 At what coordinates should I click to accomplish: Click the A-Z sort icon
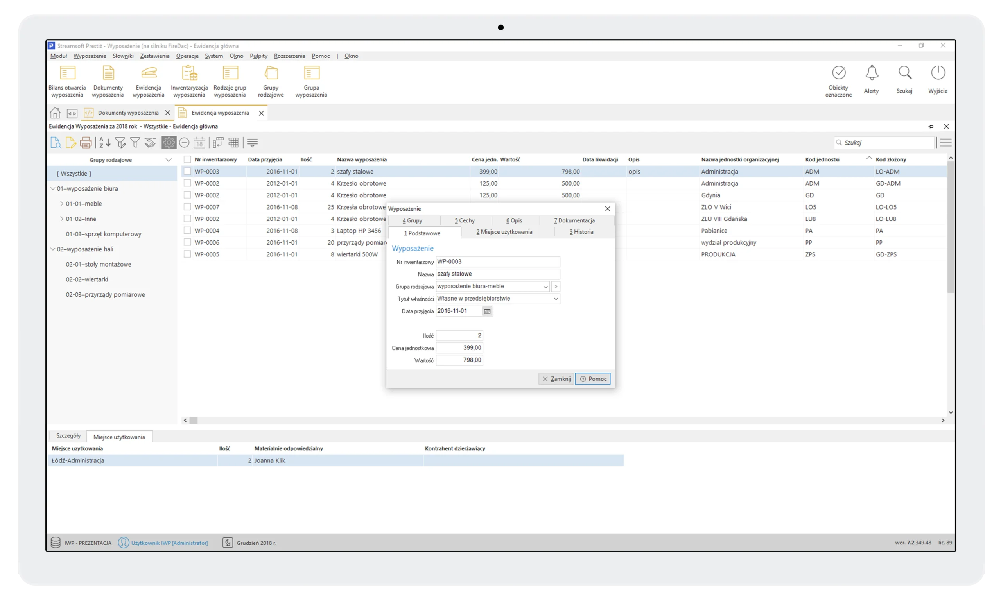[x=104, y=142]
